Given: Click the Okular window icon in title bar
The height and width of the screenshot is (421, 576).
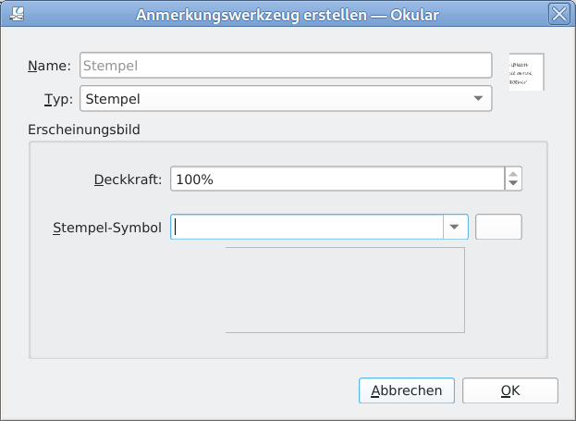Looking at the screenshot, I should pyautogui.click(x=17, y=14).
